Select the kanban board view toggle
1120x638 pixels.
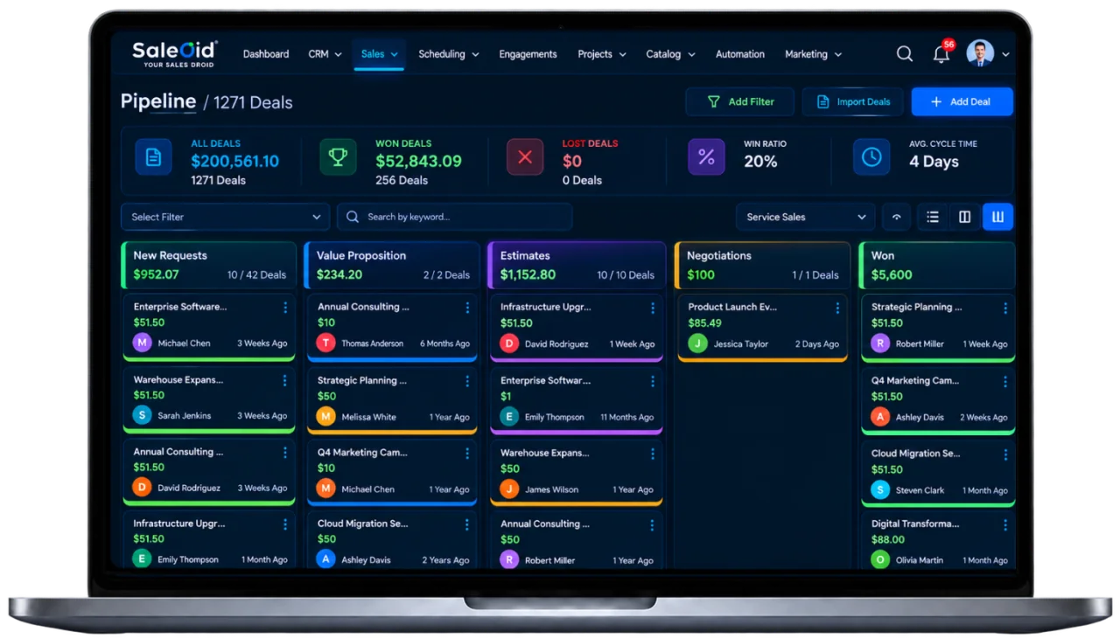click(x=997, y=217)
